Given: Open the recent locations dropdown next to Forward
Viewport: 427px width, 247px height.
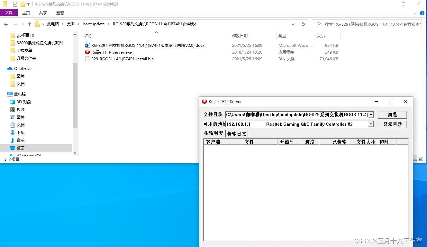Looking at the screenshot, I should pyautogui.click(x=23, y=24).
